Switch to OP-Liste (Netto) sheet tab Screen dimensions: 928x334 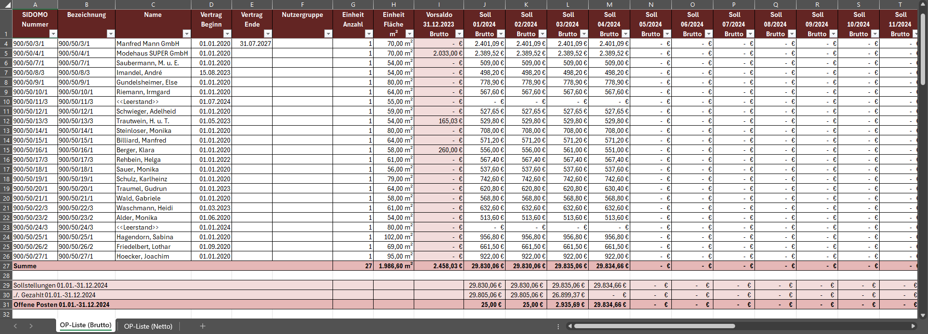click(148, 326)
